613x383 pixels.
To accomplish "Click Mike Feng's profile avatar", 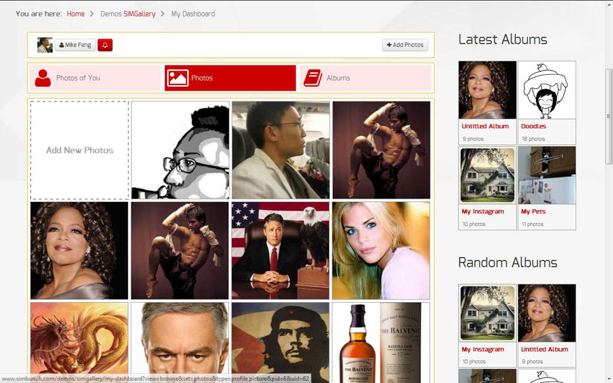I will click(45, 45).
